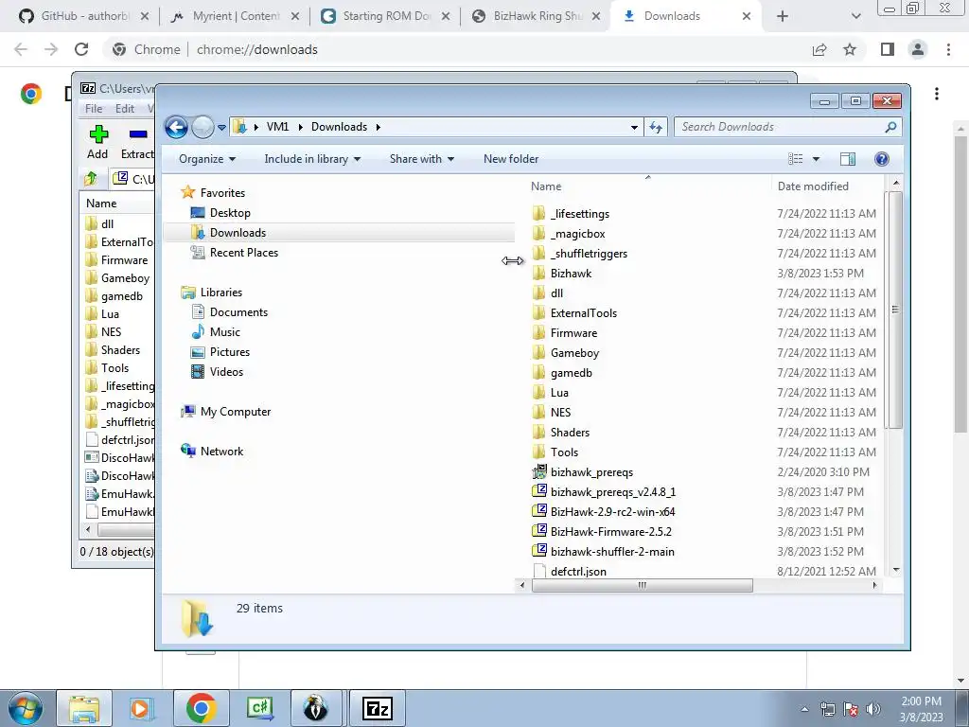
Task: Select the bizhawk_prereqs_v2.4.8_1 archive
Action: (x=612, y=492)
